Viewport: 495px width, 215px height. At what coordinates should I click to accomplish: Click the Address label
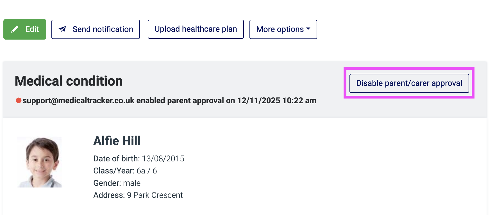(109, 195)
